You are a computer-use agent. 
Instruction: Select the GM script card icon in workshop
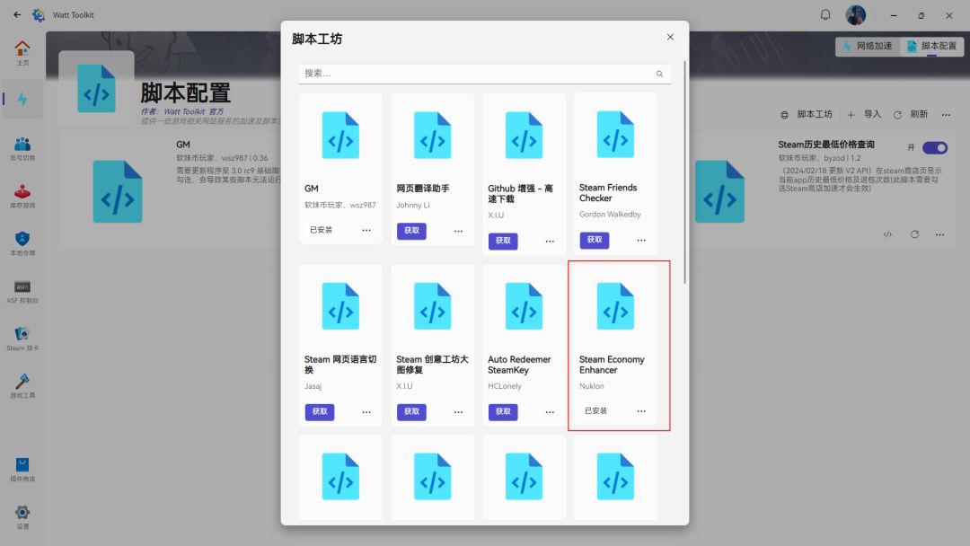coord(340,136)
